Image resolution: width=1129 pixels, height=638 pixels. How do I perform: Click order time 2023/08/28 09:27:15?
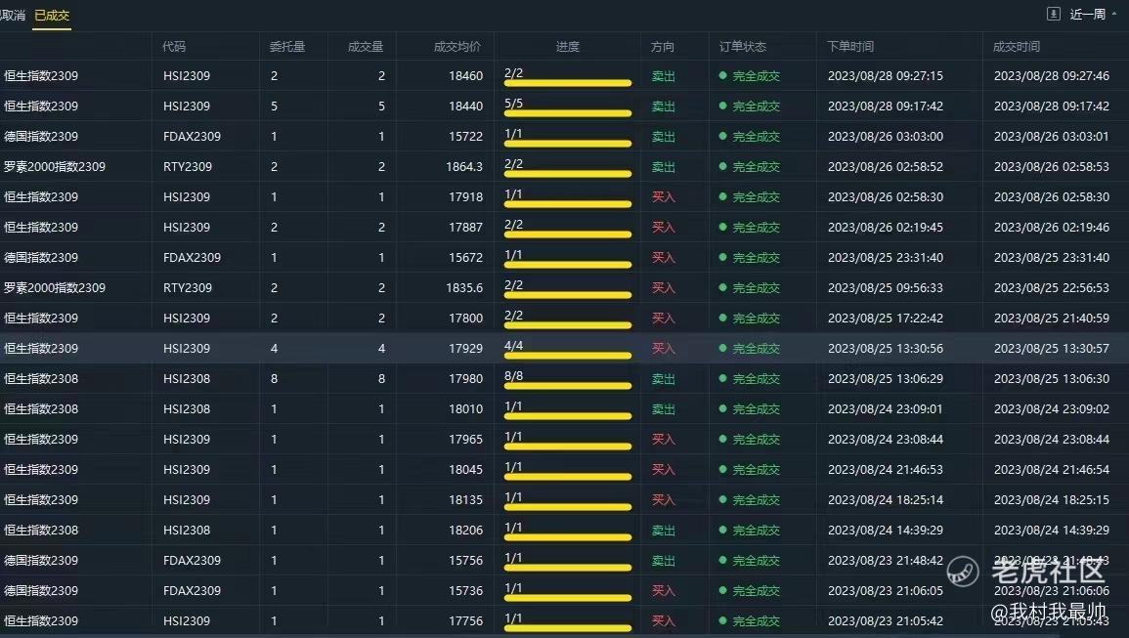pos(885,75)
